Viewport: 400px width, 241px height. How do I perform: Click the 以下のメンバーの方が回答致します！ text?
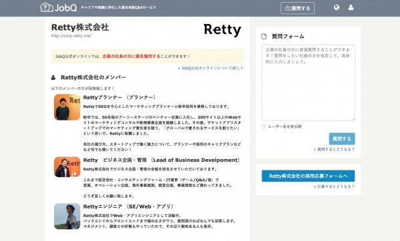click(x=83, y=89)
